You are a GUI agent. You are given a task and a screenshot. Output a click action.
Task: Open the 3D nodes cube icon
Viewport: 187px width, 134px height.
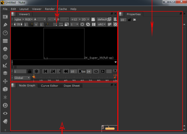point(5,89)
